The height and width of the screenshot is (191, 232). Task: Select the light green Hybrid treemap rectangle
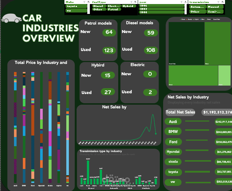click(x=224, y=75)
